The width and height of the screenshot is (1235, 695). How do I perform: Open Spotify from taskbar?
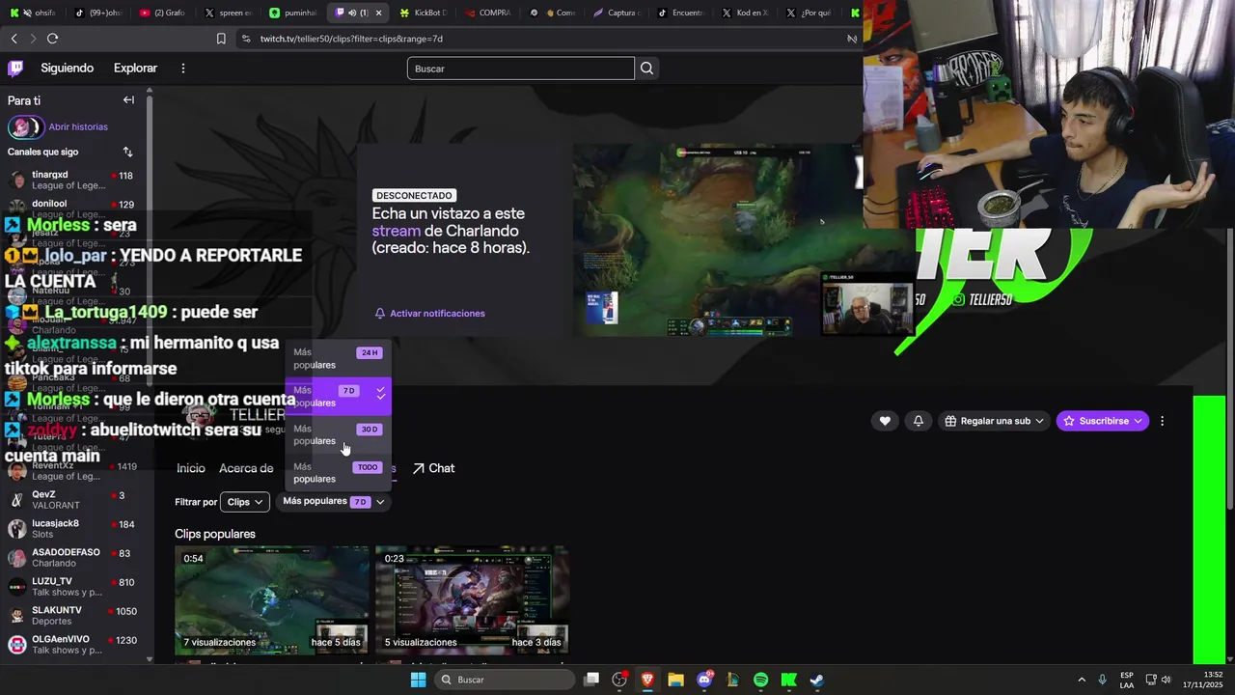coord(760,680)
